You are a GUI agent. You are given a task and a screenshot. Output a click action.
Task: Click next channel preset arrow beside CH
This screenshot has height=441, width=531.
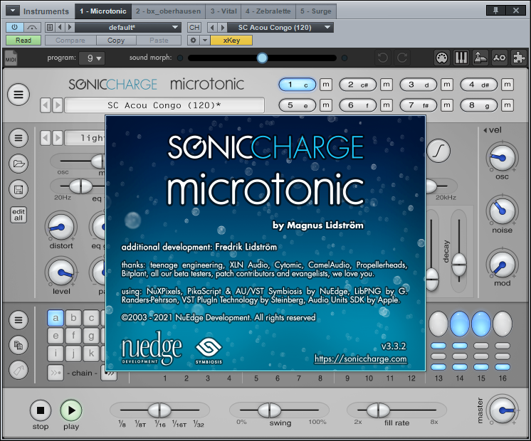(223, 27)
